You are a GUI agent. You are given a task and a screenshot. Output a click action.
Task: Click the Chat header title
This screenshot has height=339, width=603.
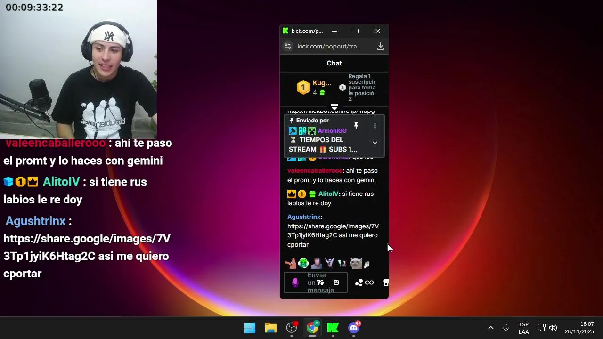click(334, 63)
